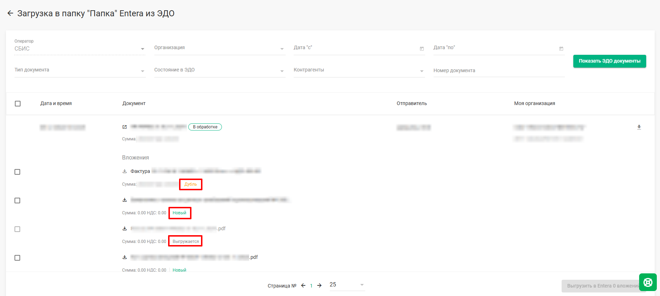Focus the Номер документа input field

[499, 71]
